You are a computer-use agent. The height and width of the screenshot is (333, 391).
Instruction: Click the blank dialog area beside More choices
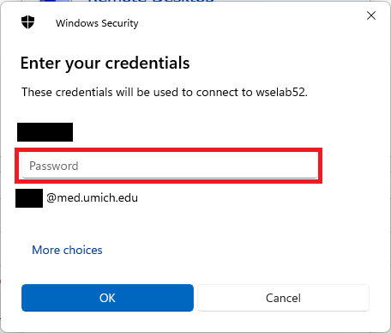coord(229,250)
